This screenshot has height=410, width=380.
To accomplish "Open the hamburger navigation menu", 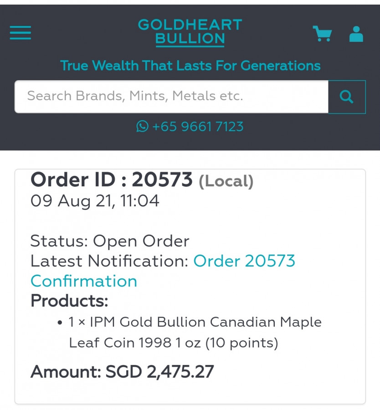I will [x=21, y=33].
